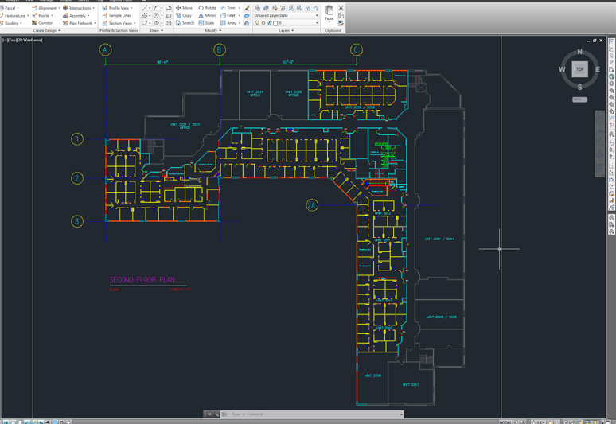The width and height of the screenshot is (616, 424).
Task: Toggle the layer lightbulb on/off icon
Action: pos(256,23)
